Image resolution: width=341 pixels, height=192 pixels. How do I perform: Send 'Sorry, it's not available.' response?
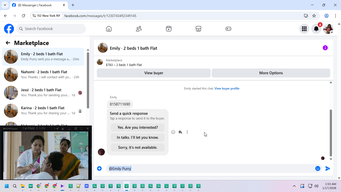[138, 147]
